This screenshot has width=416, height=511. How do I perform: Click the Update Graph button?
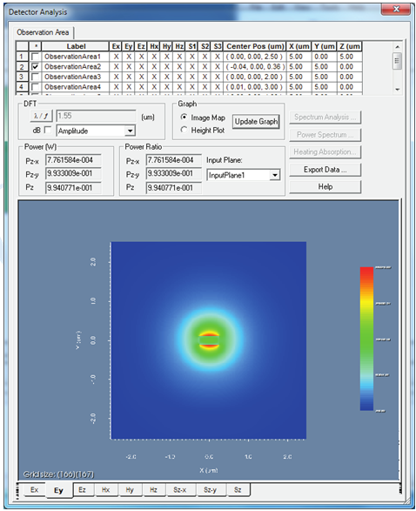pos(256,122)
